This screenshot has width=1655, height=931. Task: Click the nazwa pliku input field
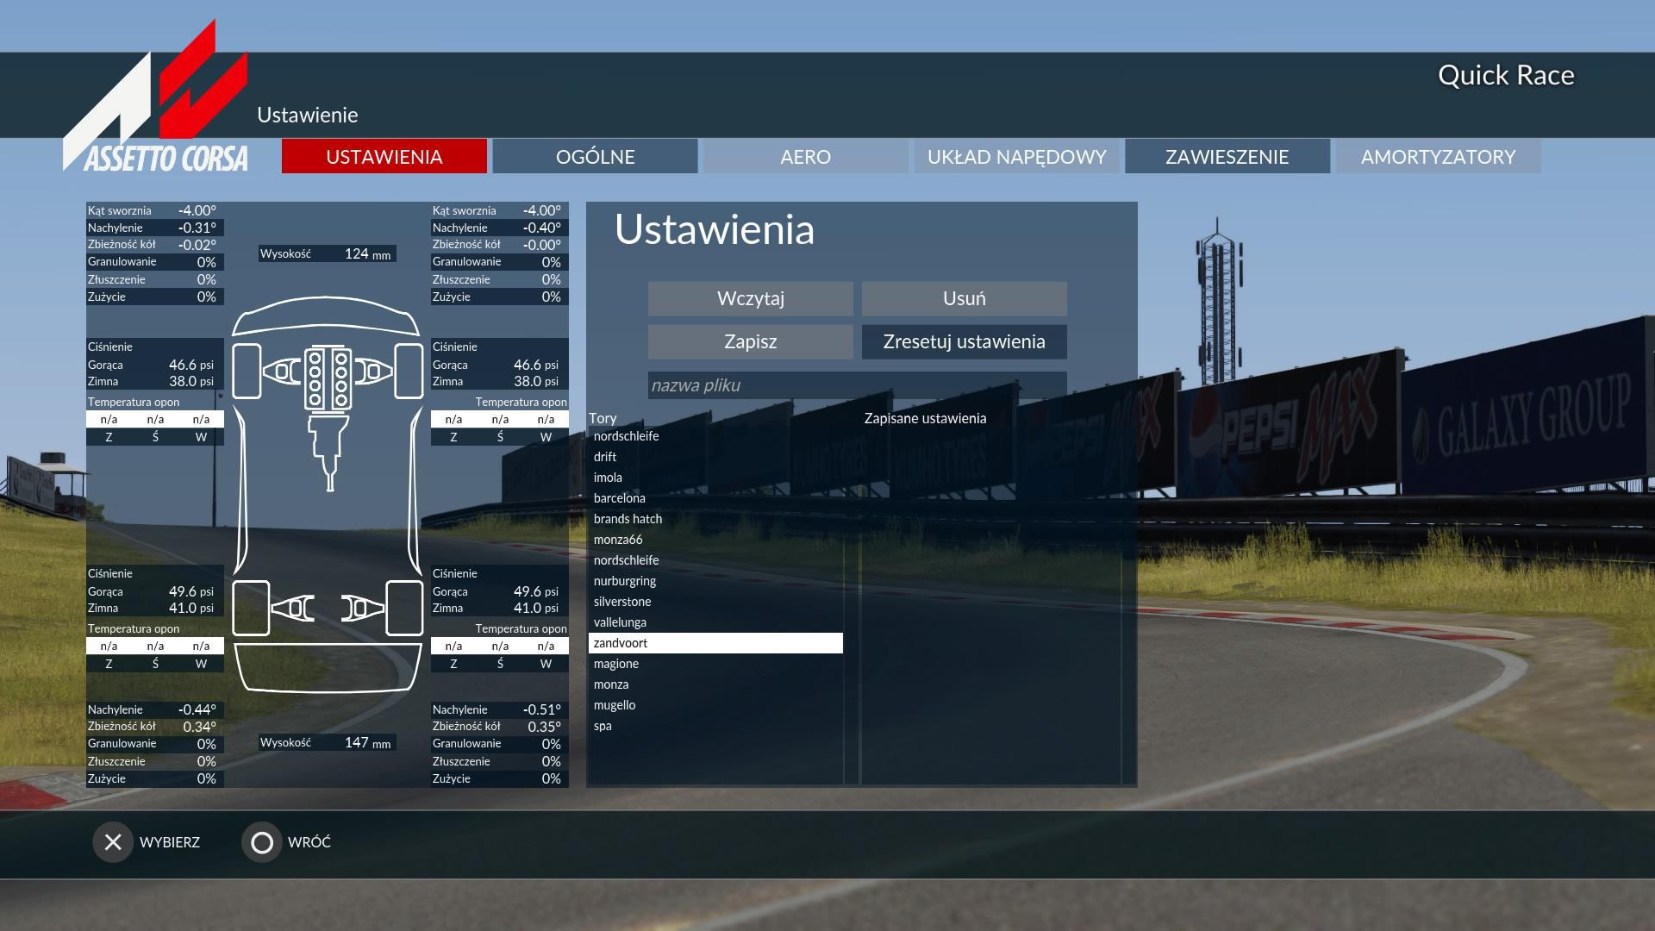[858, 385]
